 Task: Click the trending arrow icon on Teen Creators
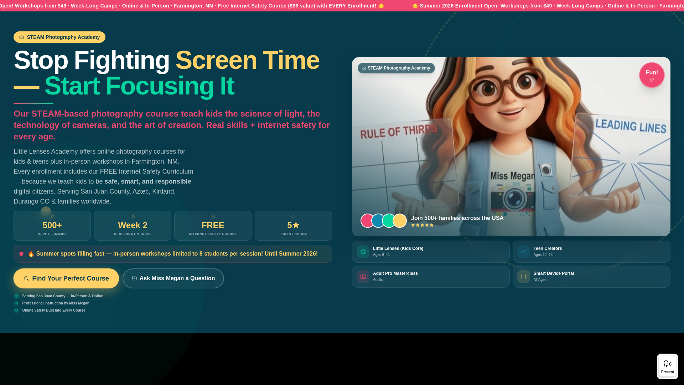point(524,252)
